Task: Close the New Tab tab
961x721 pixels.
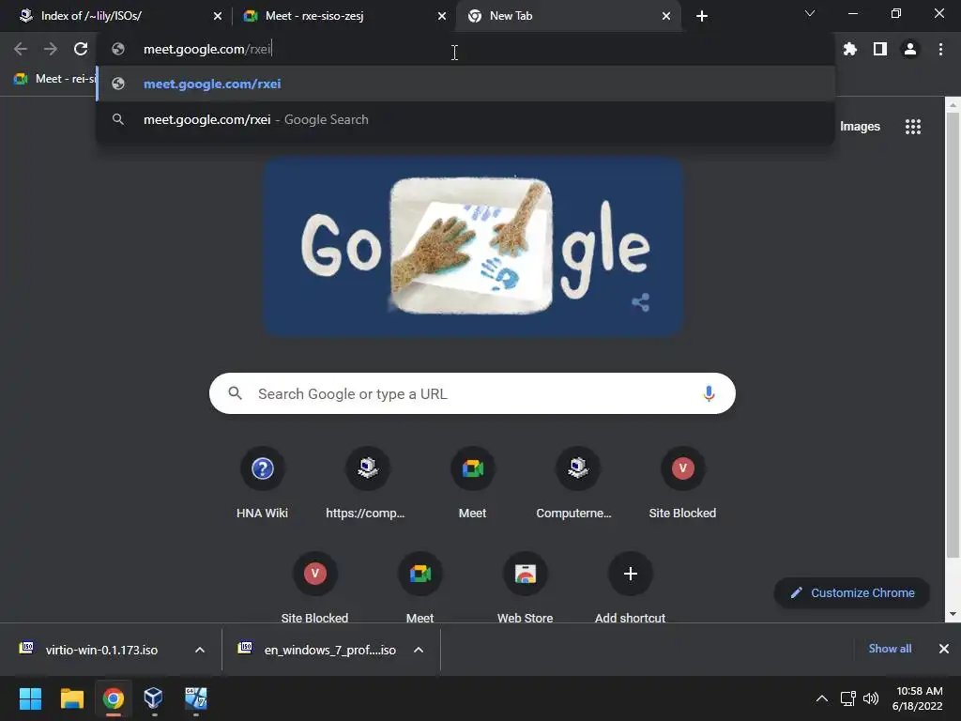Action: 666,16
